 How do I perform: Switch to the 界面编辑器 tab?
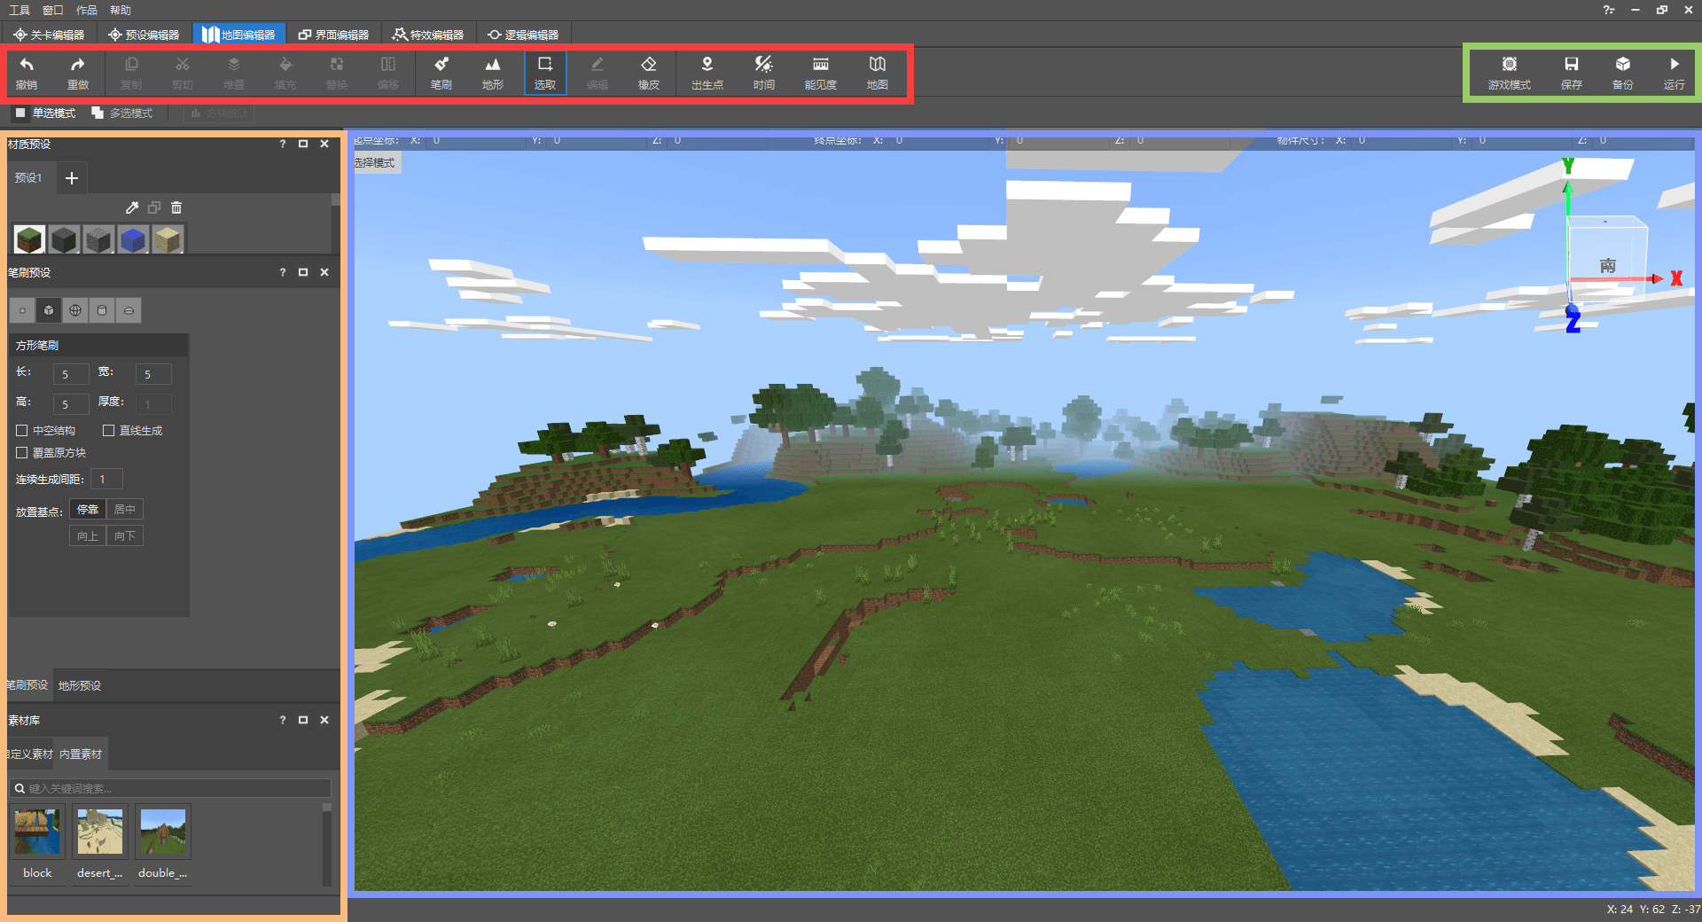click(x=333, y=35)
